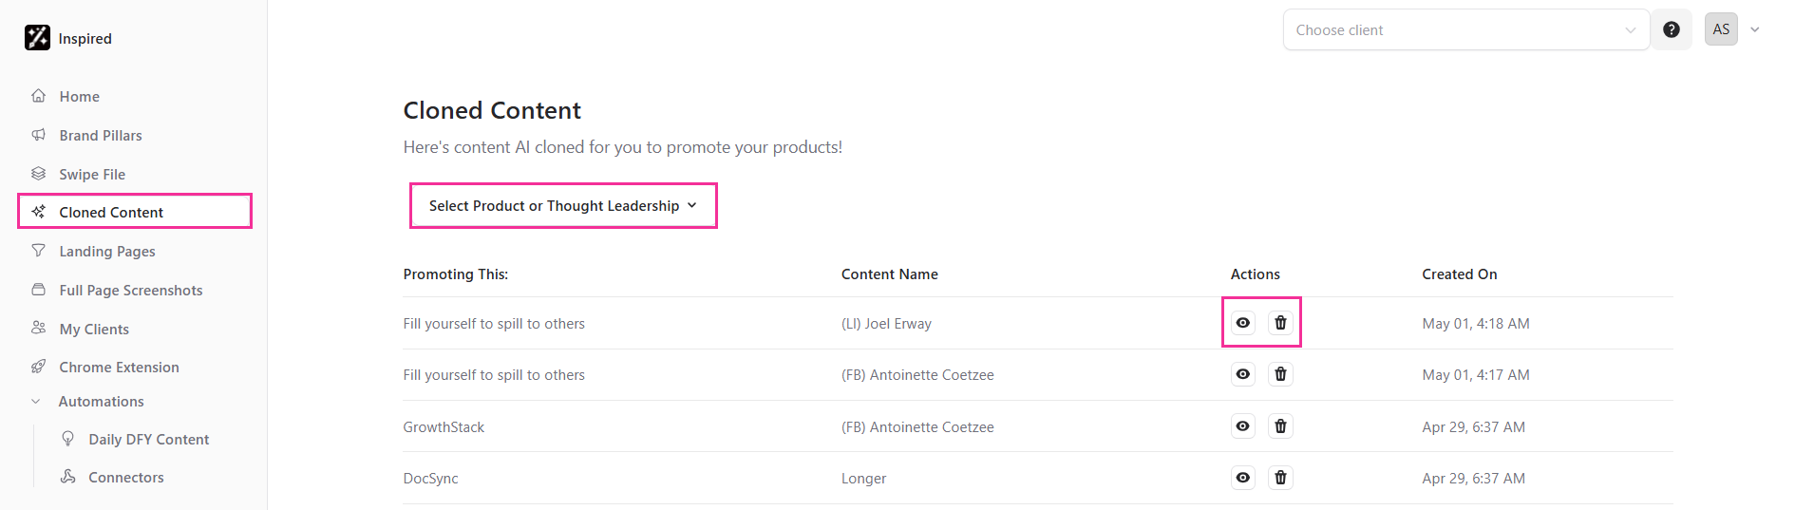
Task: Click the Connectors webhook icon
Action: pos(68,477)
